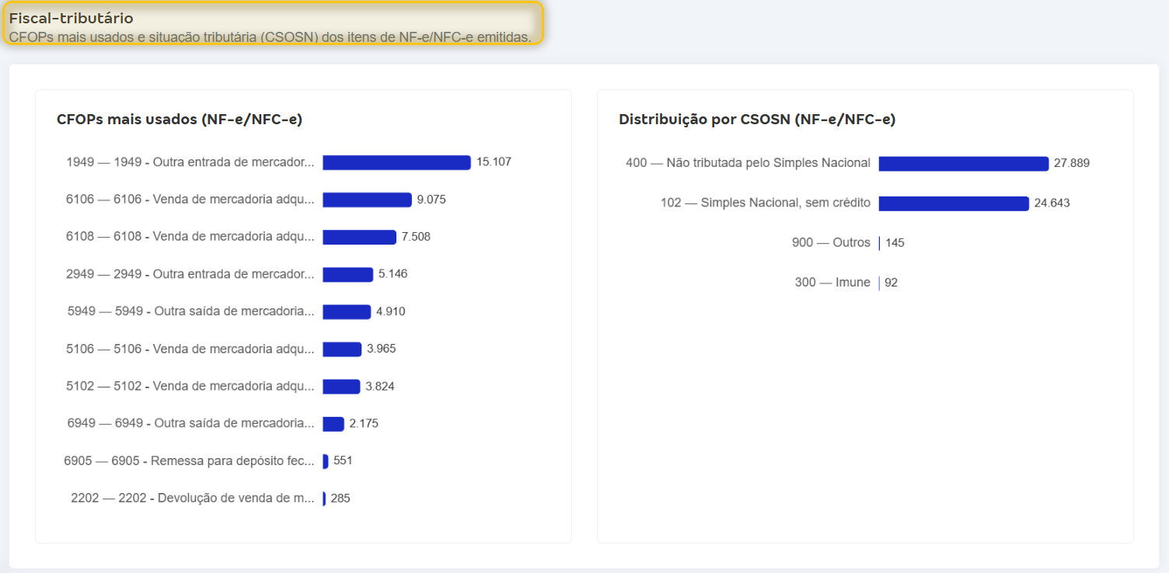Select the 'CFOPs mais usados (NF-e/NFC-e)' chart title
The width and height of the screenshot is (1169, 573).
pos(180,120)
